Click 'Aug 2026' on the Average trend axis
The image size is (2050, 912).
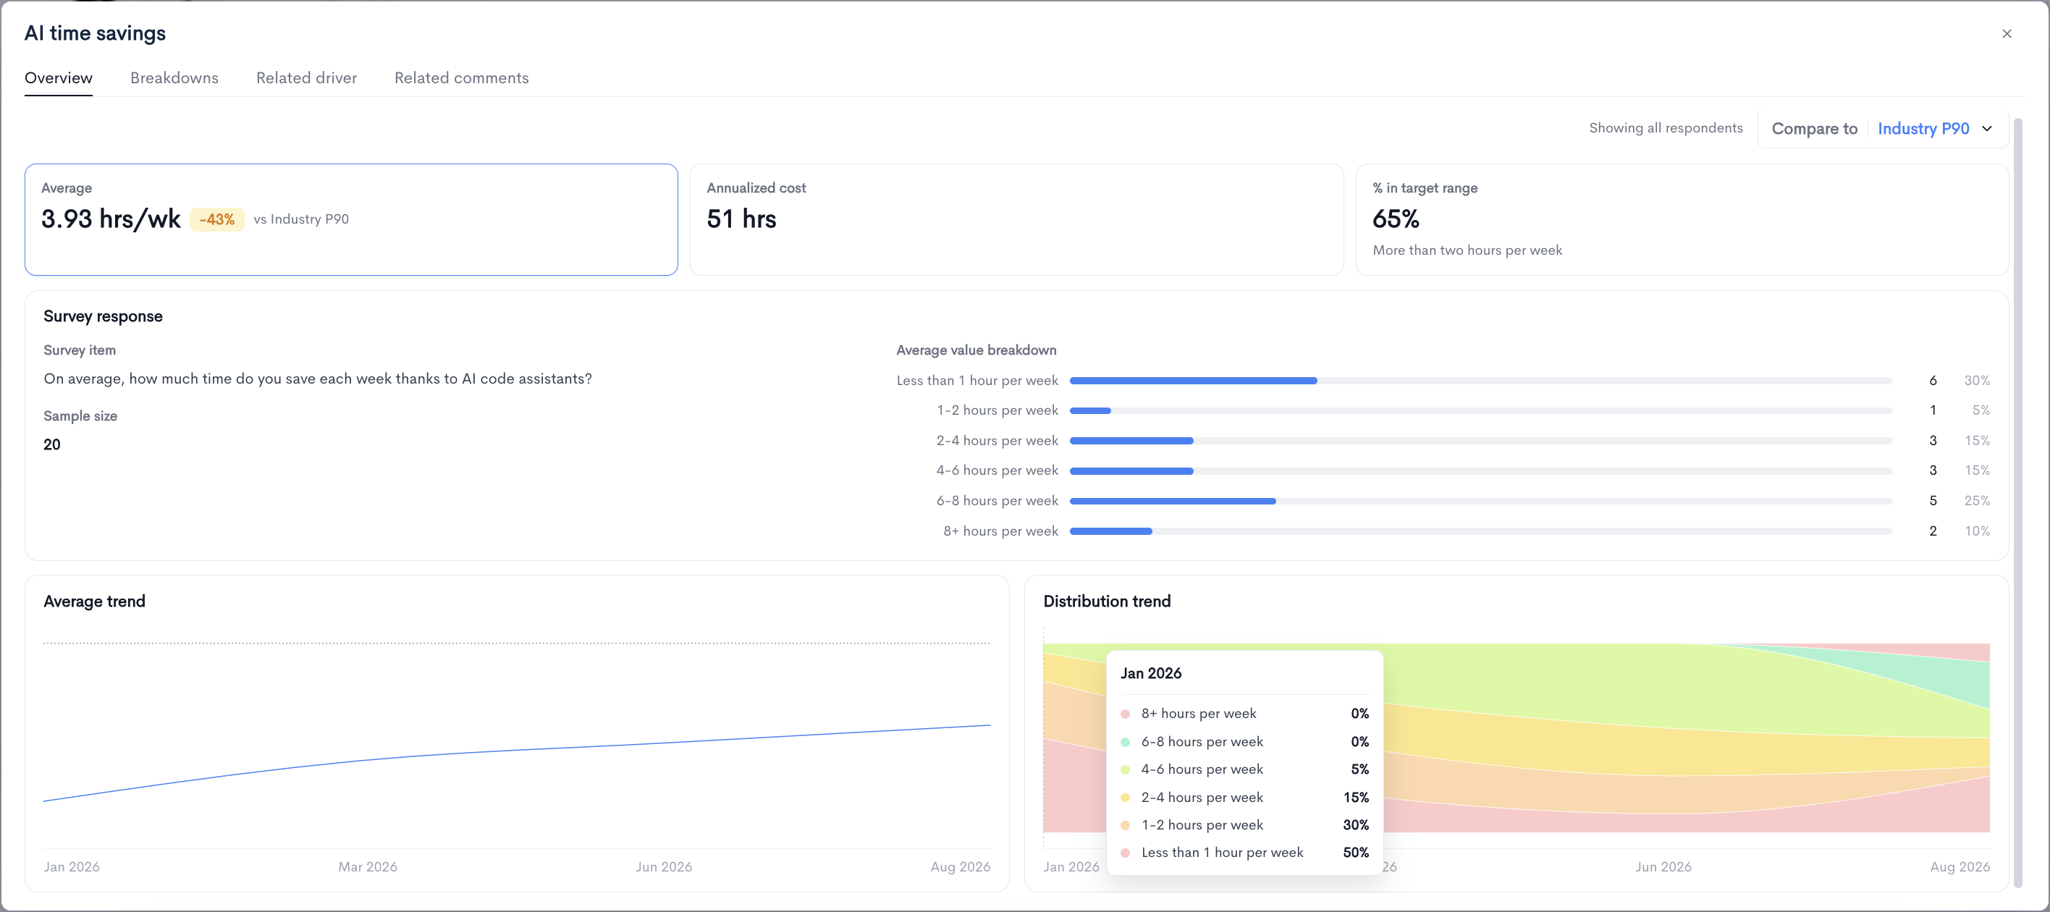961,866
